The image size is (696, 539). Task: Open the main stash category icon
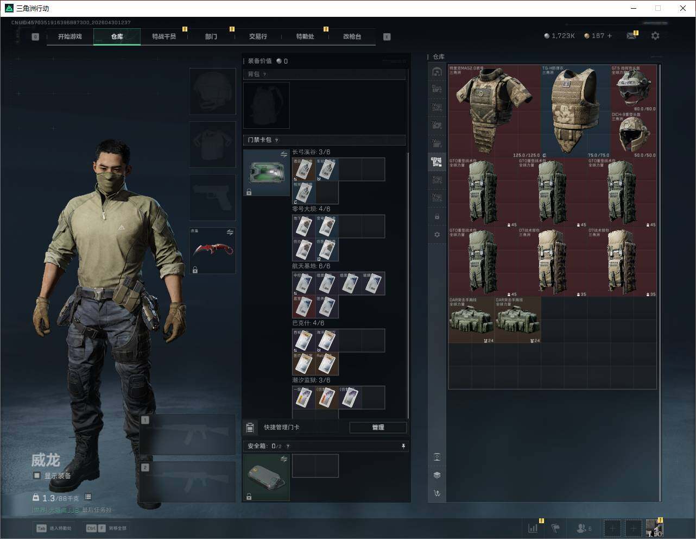(436, 72)
